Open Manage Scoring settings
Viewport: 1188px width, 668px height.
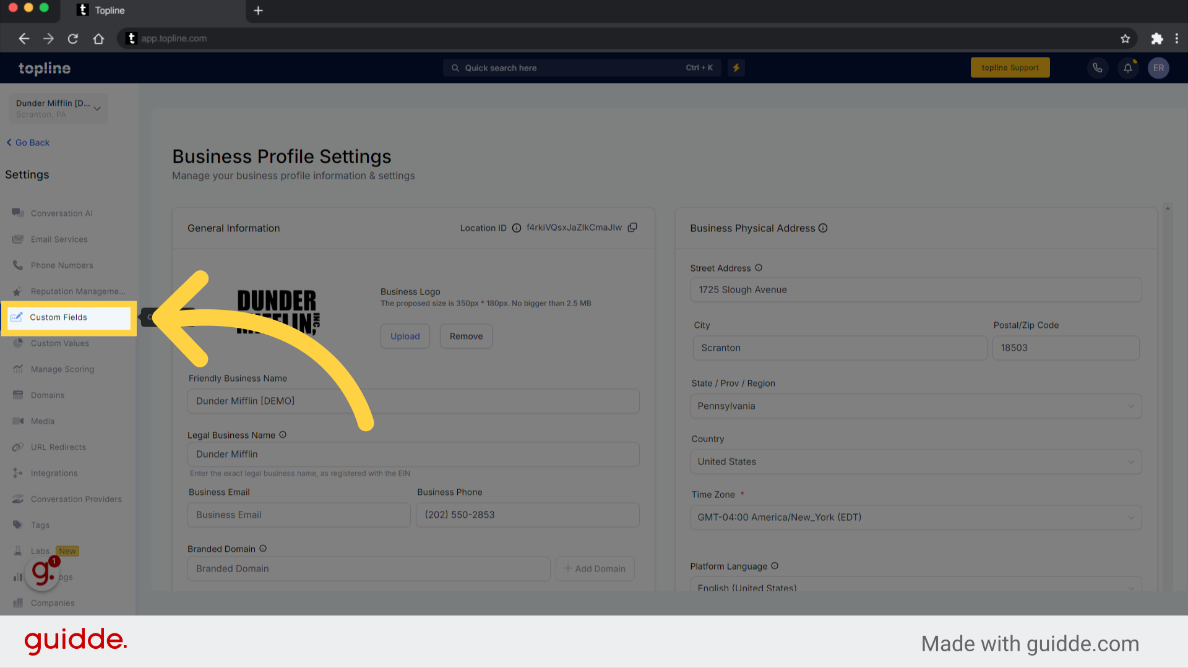pyautogui.click(x=62, y=369)
